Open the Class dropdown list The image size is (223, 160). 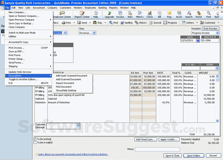94,33
